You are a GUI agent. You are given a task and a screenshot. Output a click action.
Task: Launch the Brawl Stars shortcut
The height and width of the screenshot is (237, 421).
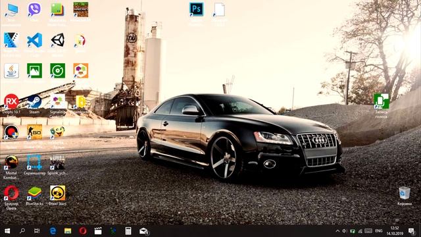click(57, 194)
